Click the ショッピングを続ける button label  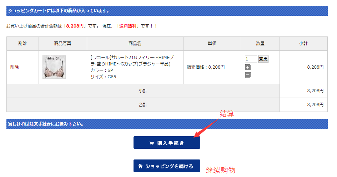[170, 166]
